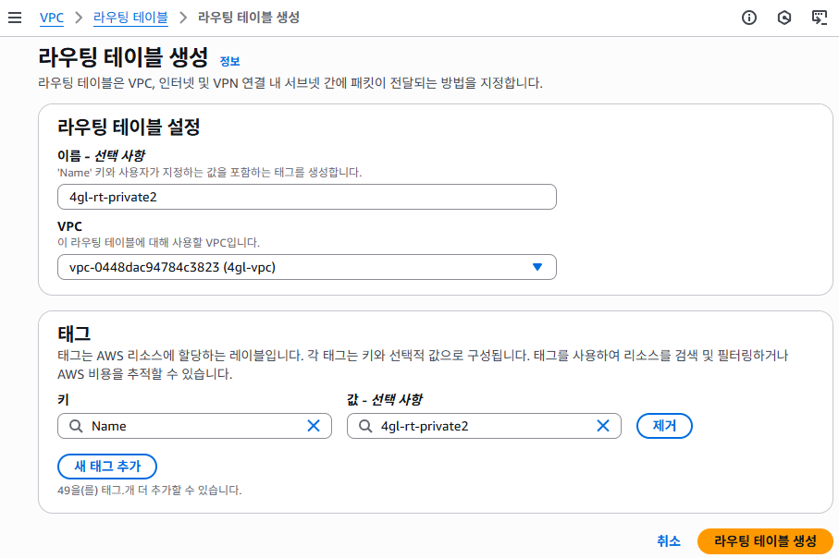Expand the VPC dropdown arrow
Viewport: 839px width, 558px height.
click(537, 267)
